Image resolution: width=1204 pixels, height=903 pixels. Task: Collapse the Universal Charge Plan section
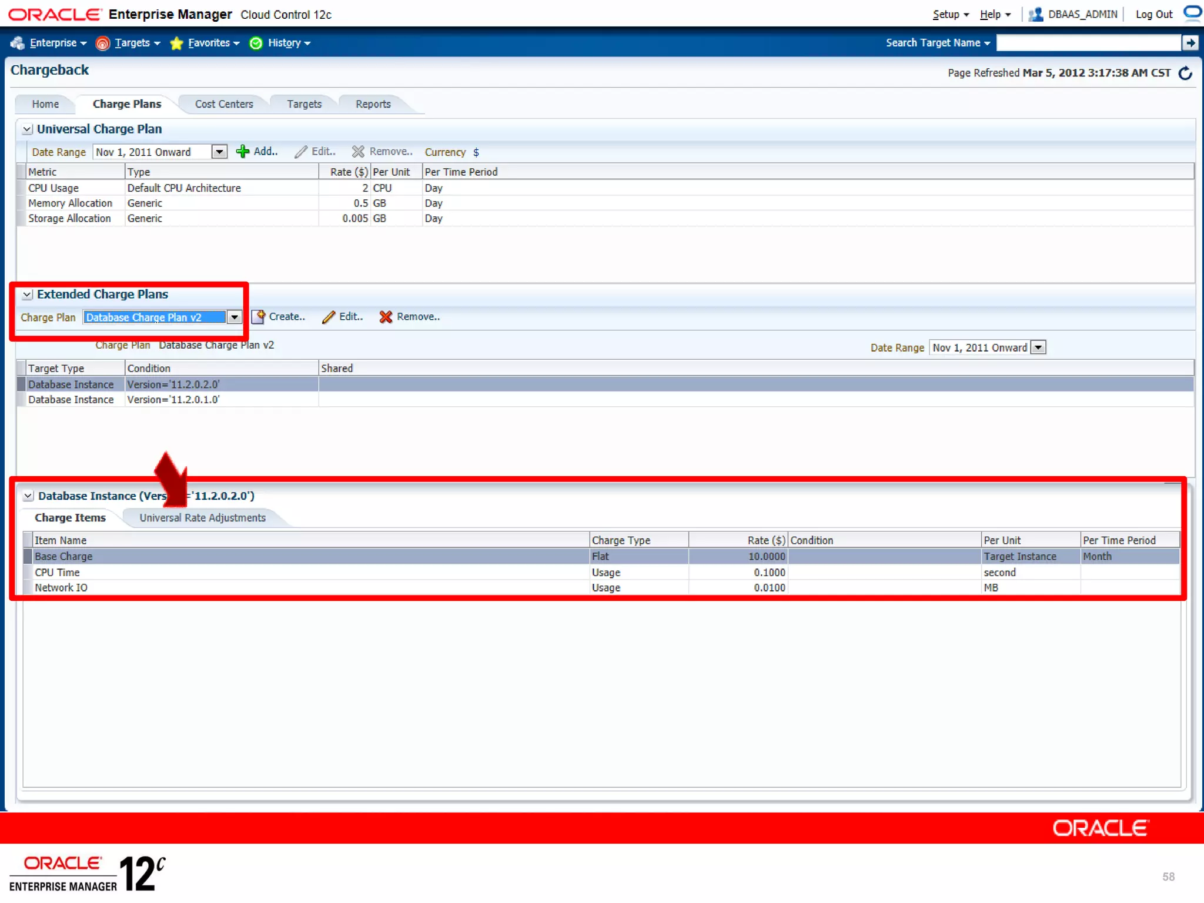click(x=27, y=129)
